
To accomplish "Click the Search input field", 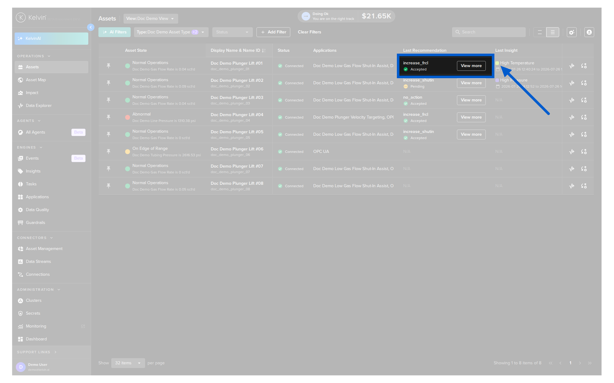I will pyautogui.click(x=489, y=32).
